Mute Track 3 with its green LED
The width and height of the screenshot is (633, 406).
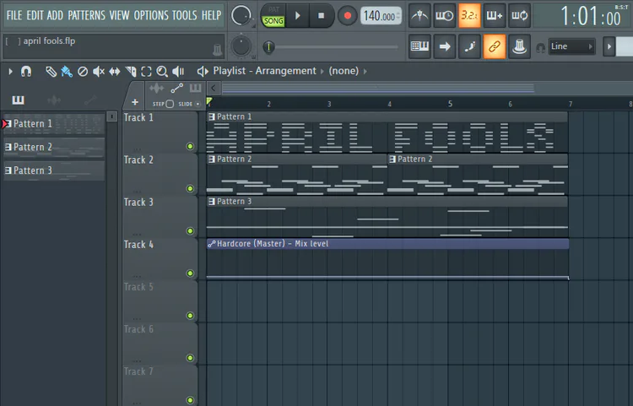point(190,230)
